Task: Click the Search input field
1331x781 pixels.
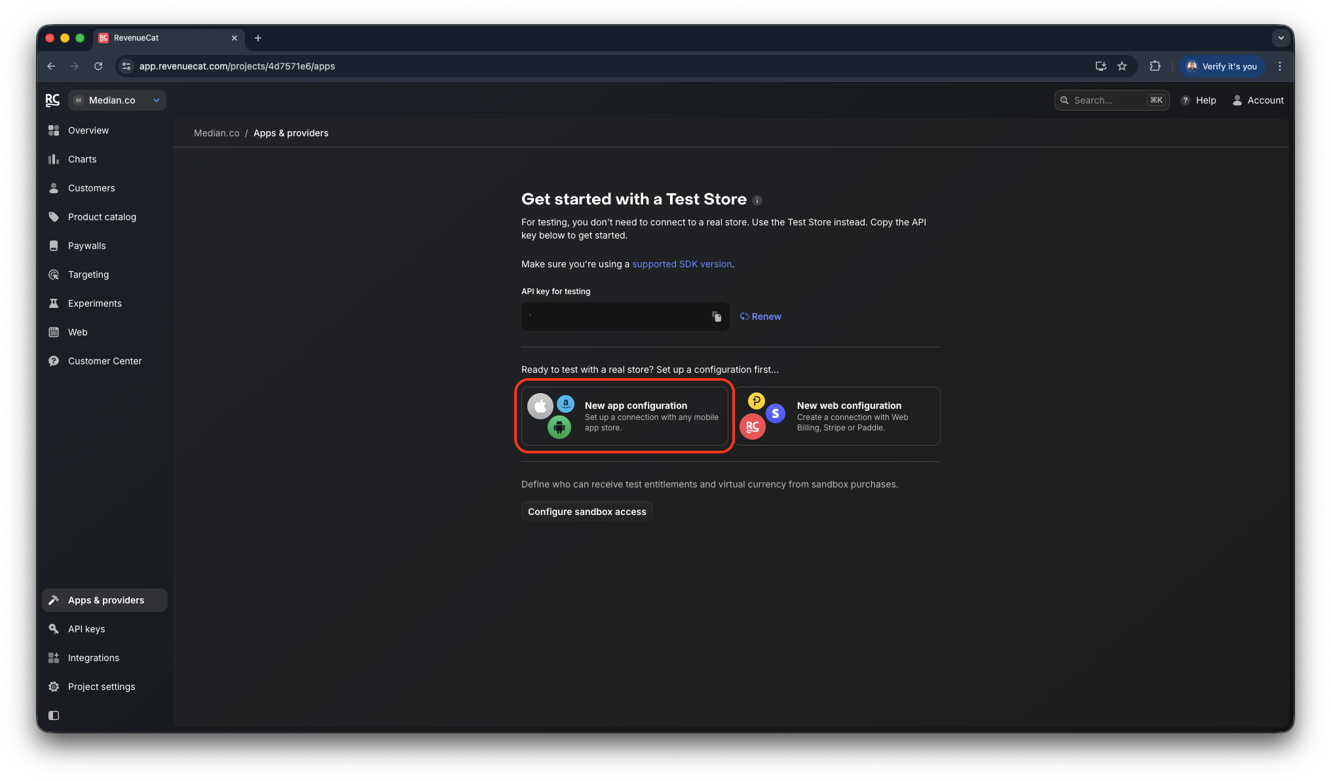Action: 1108,100
